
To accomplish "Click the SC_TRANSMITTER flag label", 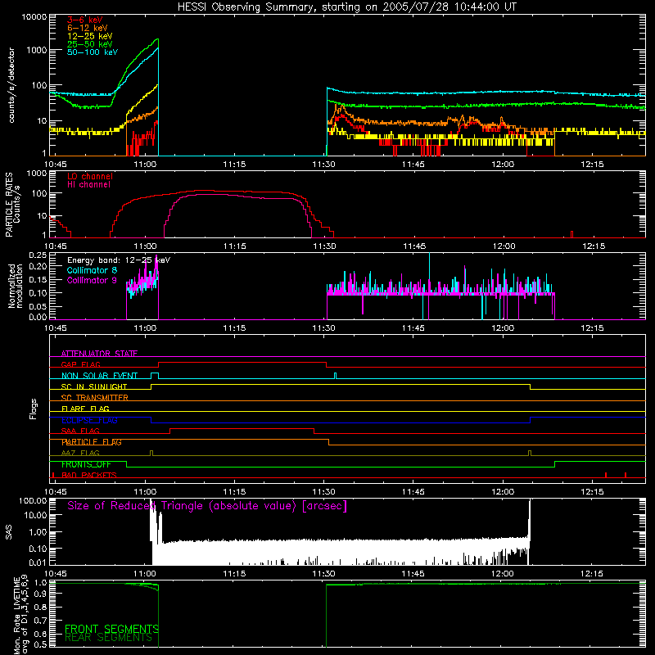I will tap(95, 398).
